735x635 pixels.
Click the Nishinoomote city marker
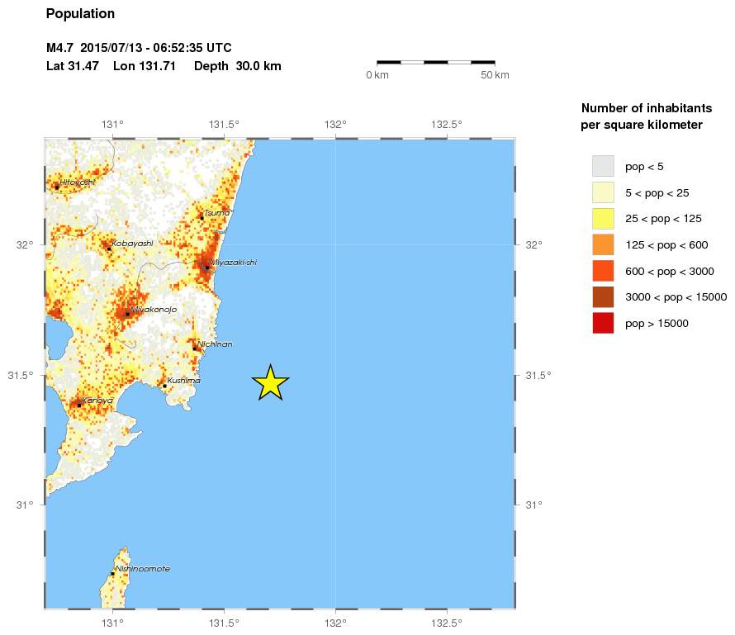(112, 573)
